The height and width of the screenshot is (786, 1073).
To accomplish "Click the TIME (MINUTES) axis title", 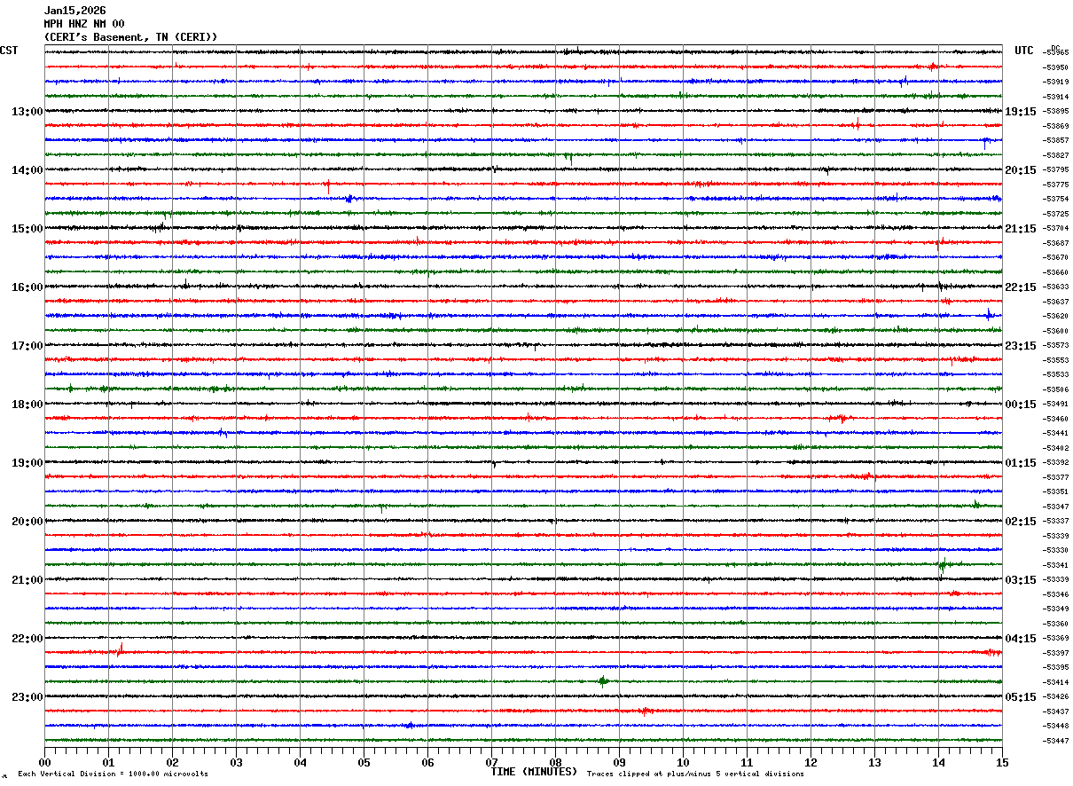I will pos(534,772).
